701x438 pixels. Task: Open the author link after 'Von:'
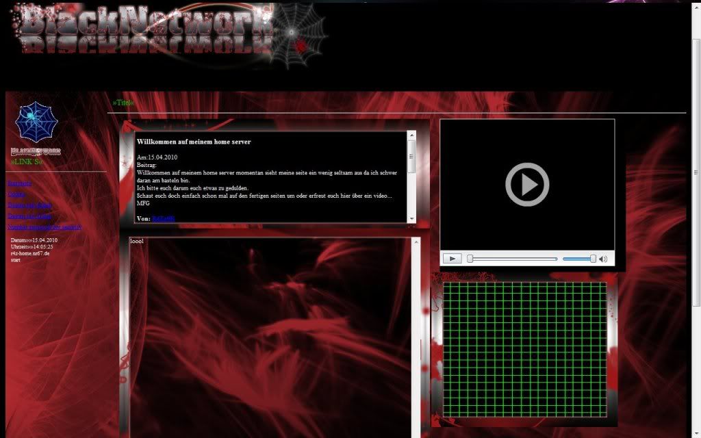[x=164, y=218]
